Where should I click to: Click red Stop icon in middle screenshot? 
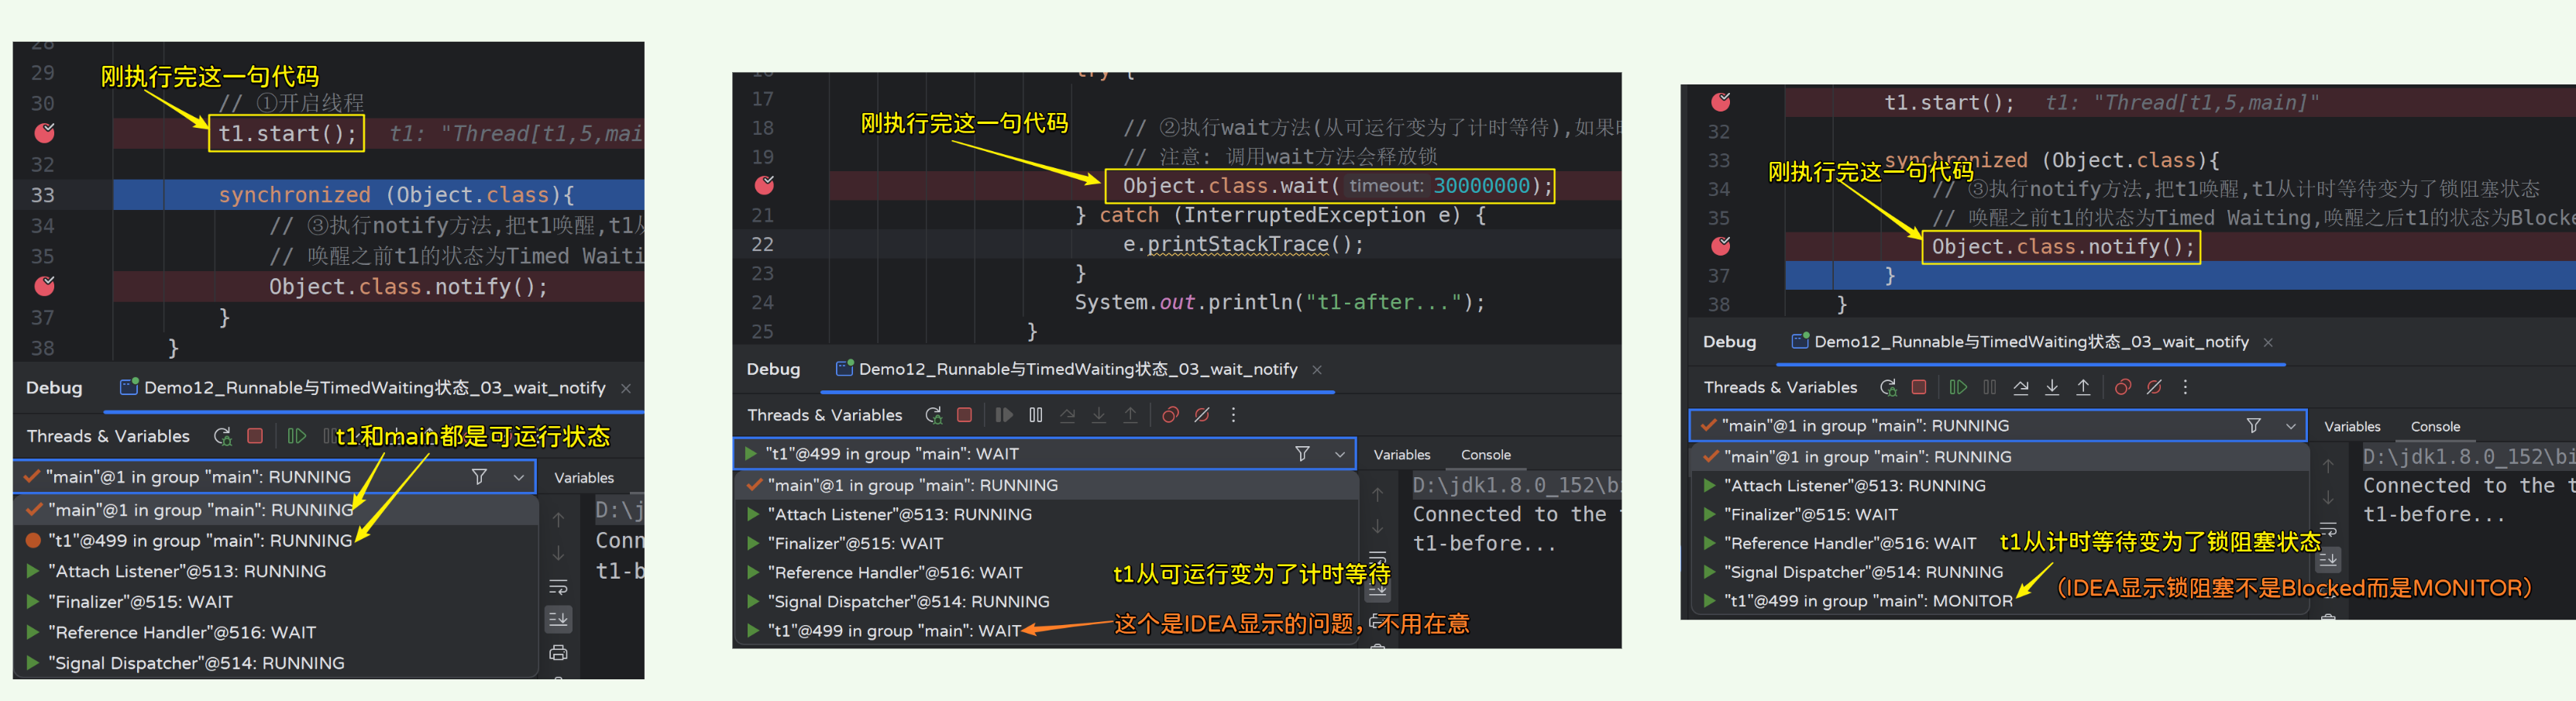tap(964, 415)
